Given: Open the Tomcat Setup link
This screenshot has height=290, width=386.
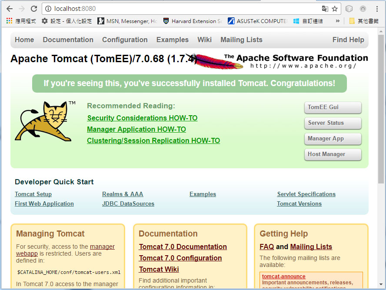Looking at the screenshot, I should [33, 194].
